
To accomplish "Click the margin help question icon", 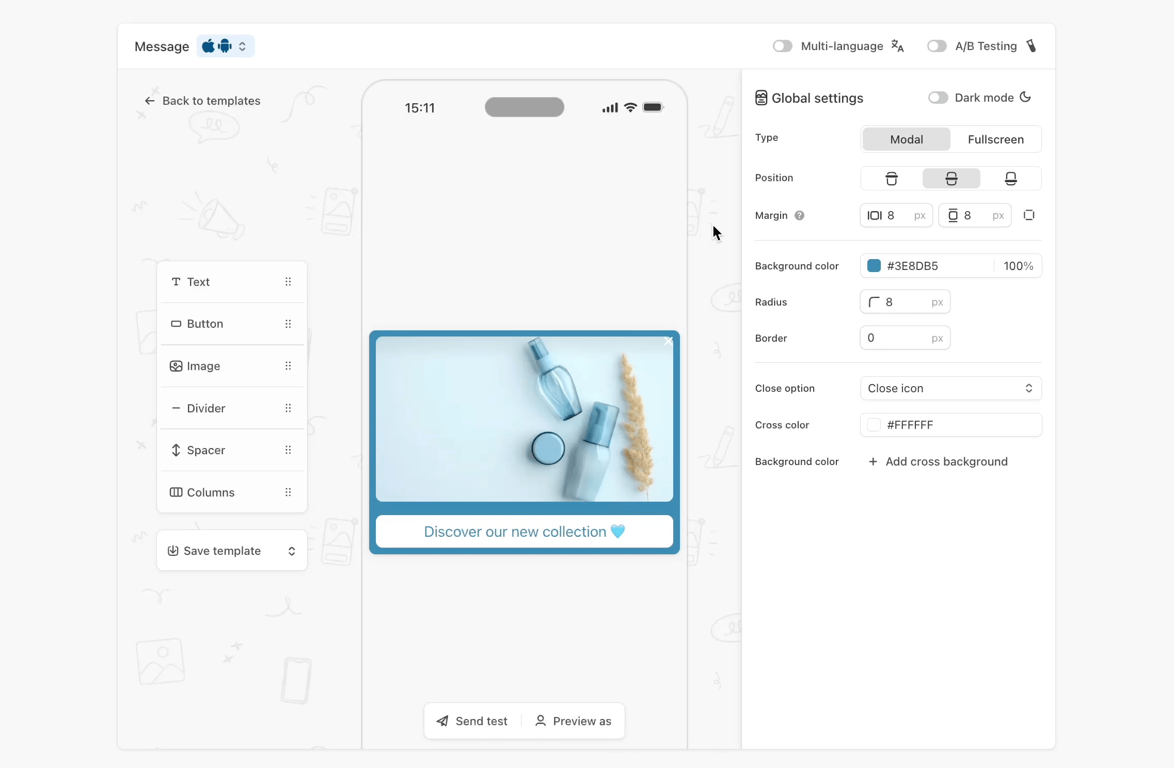I will 799,216.
